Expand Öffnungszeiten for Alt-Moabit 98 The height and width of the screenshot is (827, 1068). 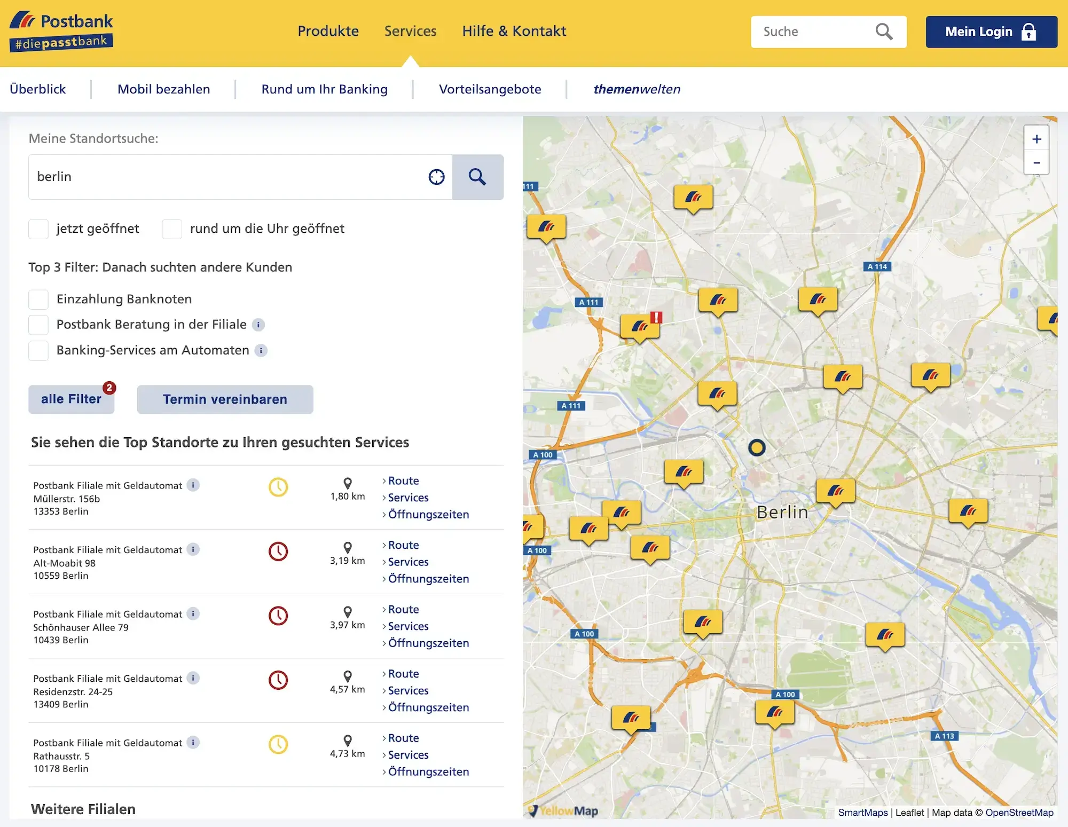click(x=428, y=579)
